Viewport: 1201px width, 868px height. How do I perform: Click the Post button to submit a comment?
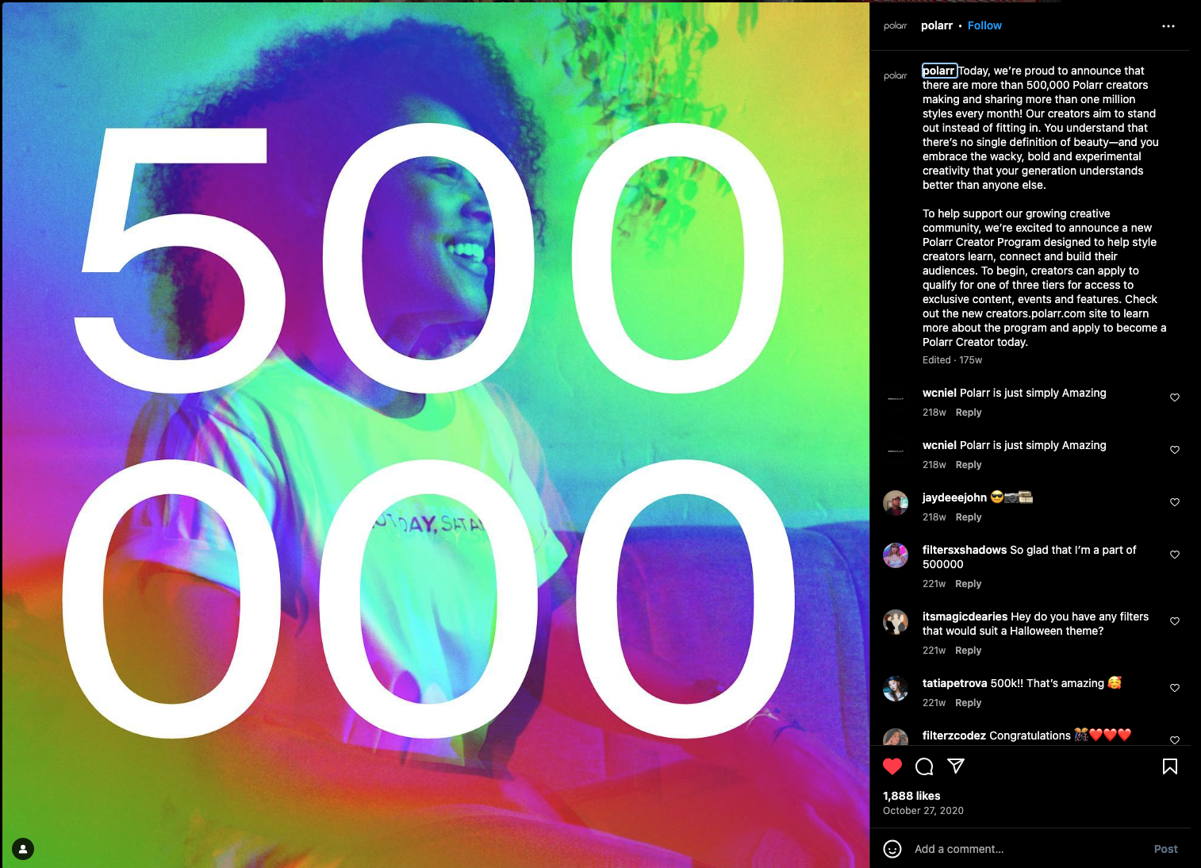pyautogui.click(x=1165, y=849)
